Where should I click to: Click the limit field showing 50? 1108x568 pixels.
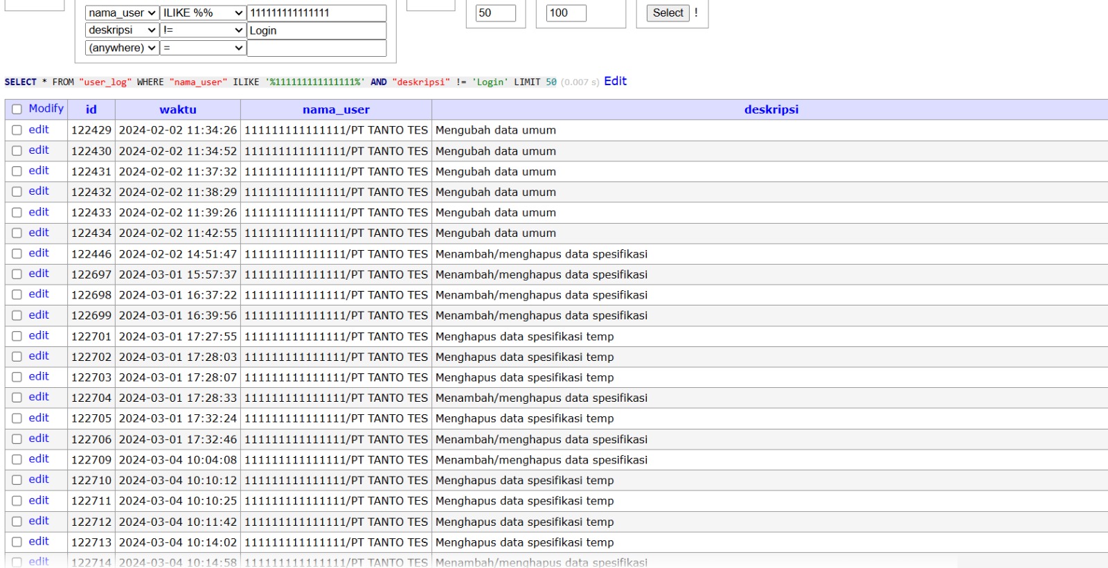[495, 13]
